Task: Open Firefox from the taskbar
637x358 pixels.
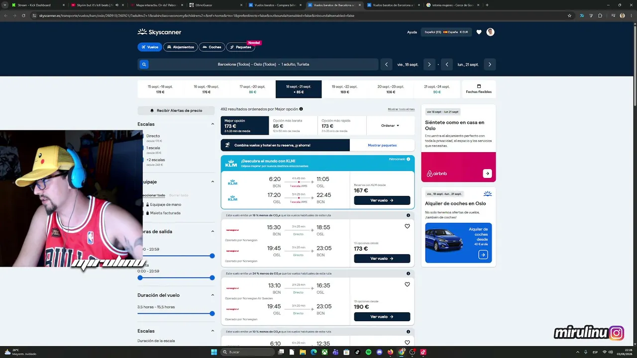Action: (x=390, y=352)
